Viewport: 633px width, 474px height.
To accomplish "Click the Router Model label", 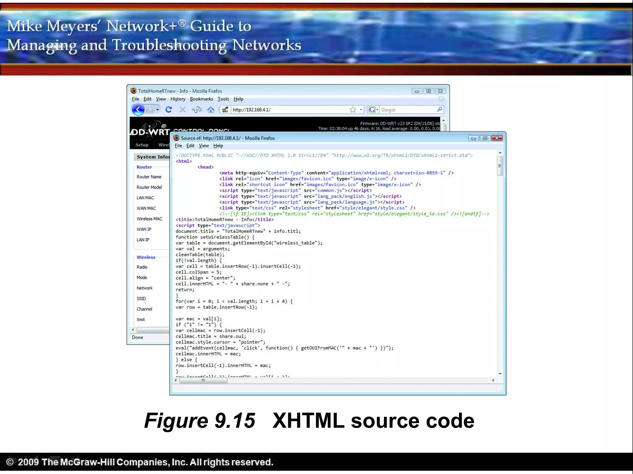I will [x=149, y=187].
